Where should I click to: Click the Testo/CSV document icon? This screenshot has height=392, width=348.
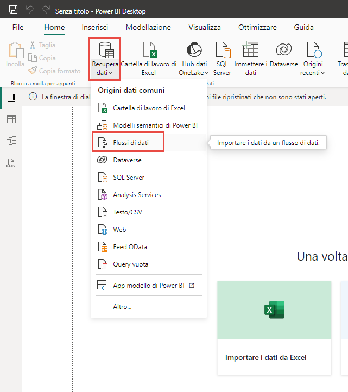pos(103,212)
